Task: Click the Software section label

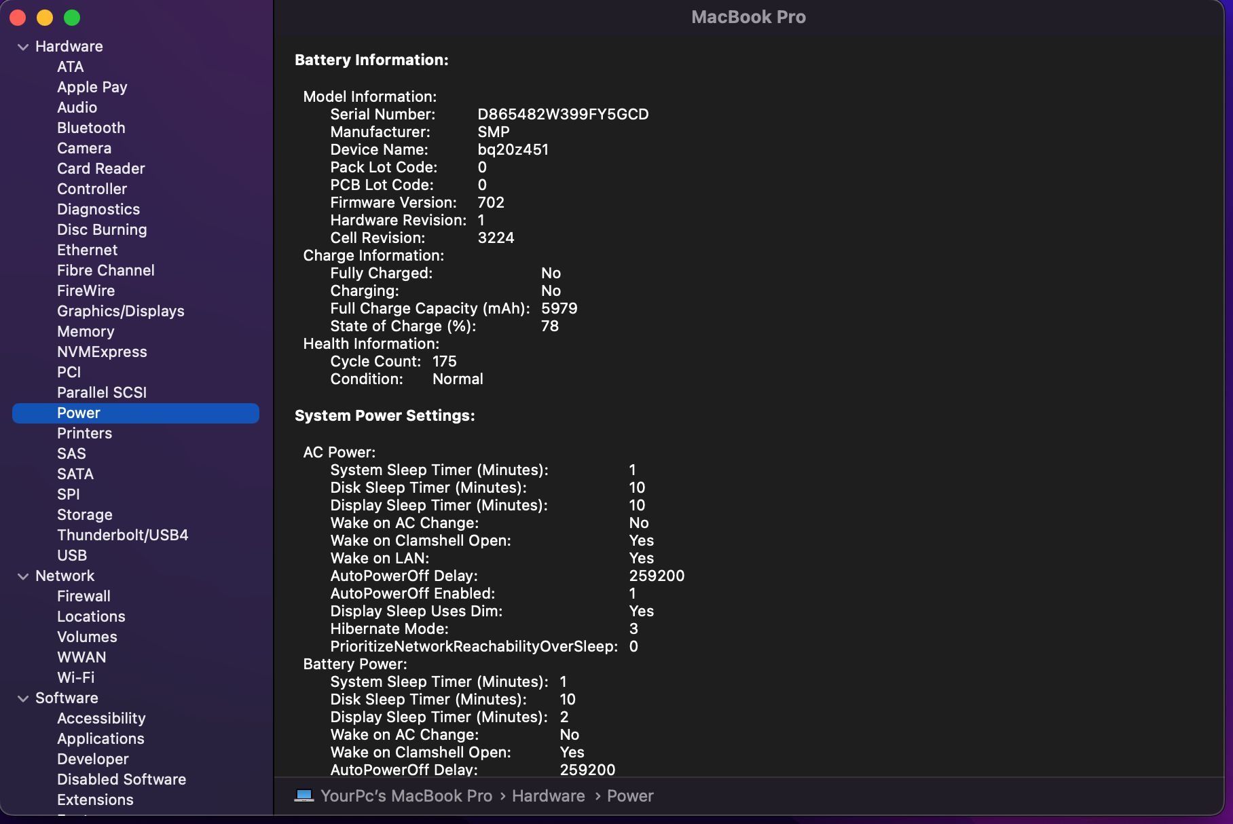Action: [67, 698]
